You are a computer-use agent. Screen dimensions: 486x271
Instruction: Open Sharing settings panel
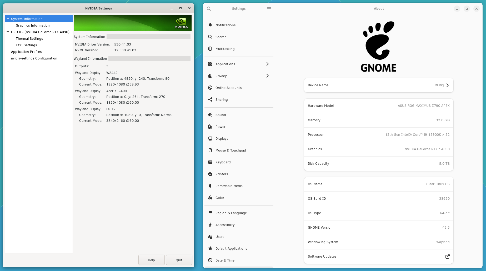coord(239,99)
